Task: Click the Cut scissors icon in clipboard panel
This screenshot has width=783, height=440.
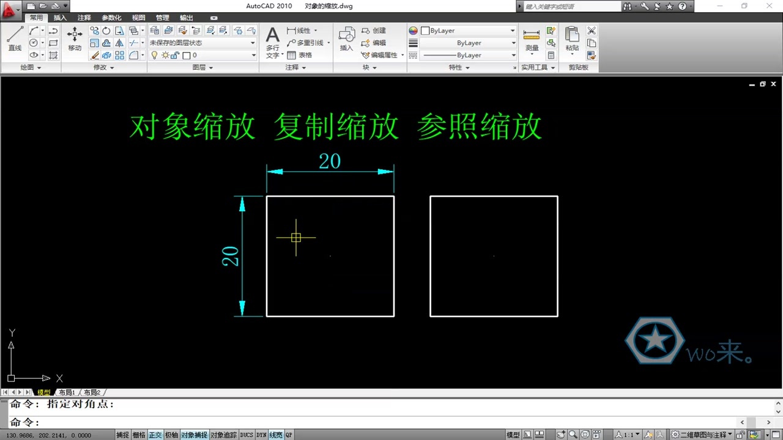Action: click(x=592, y=31)
